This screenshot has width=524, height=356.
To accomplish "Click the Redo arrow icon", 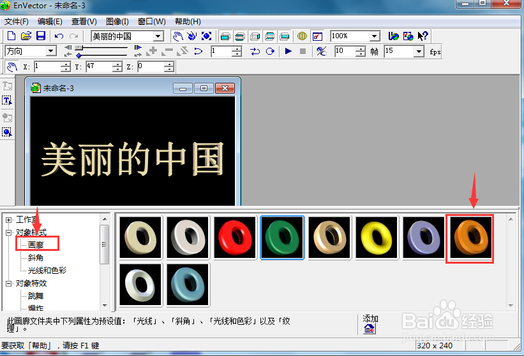I will coord(73,36).
